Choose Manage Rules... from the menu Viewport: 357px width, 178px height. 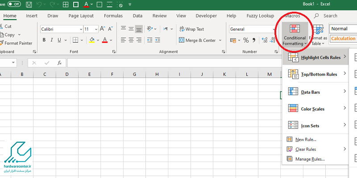[315, 159]
